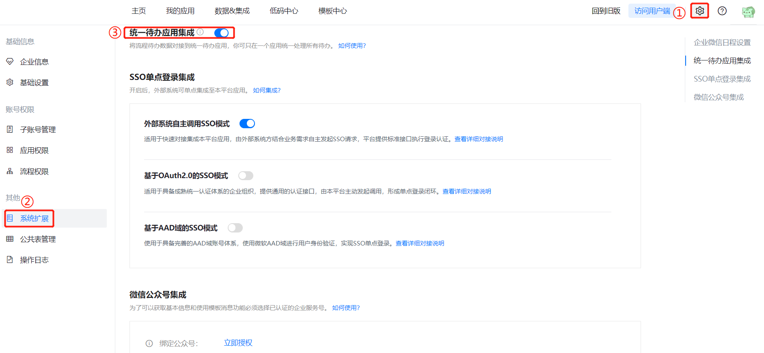Open the user avatar profile menu
The image size is (764, 353).
click(748, 12)
